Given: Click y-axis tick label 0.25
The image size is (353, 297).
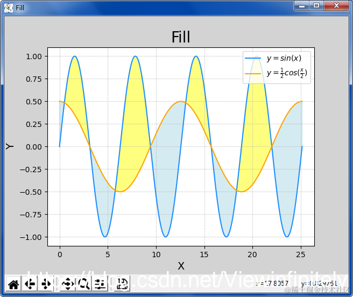Looking at the screenshot, I should pos(34,124).
